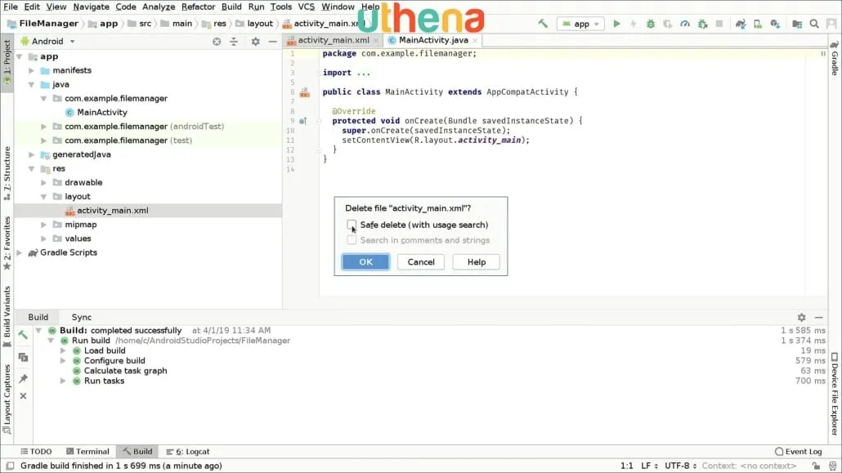Click Search in comments and strings checkbox

tap(352, 240)
